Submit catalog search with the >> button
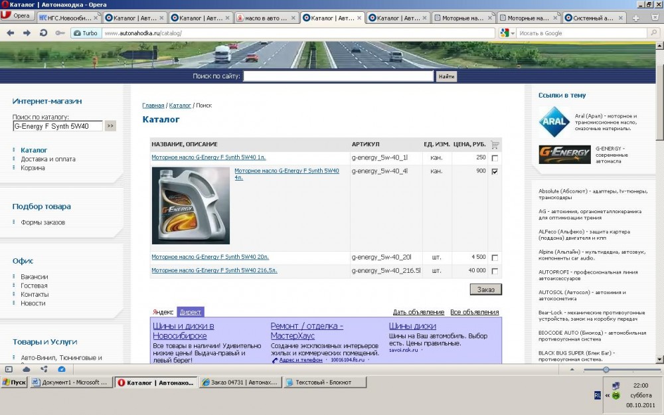This screenshot has width=664, height=415. pos(110,126)
